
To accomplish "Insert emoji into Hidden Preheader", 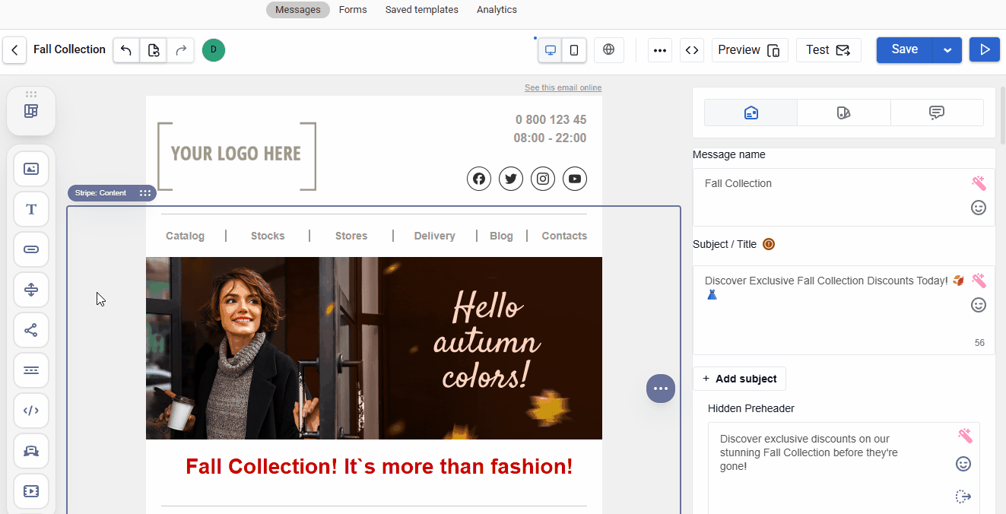I will [x=963, y=464].
